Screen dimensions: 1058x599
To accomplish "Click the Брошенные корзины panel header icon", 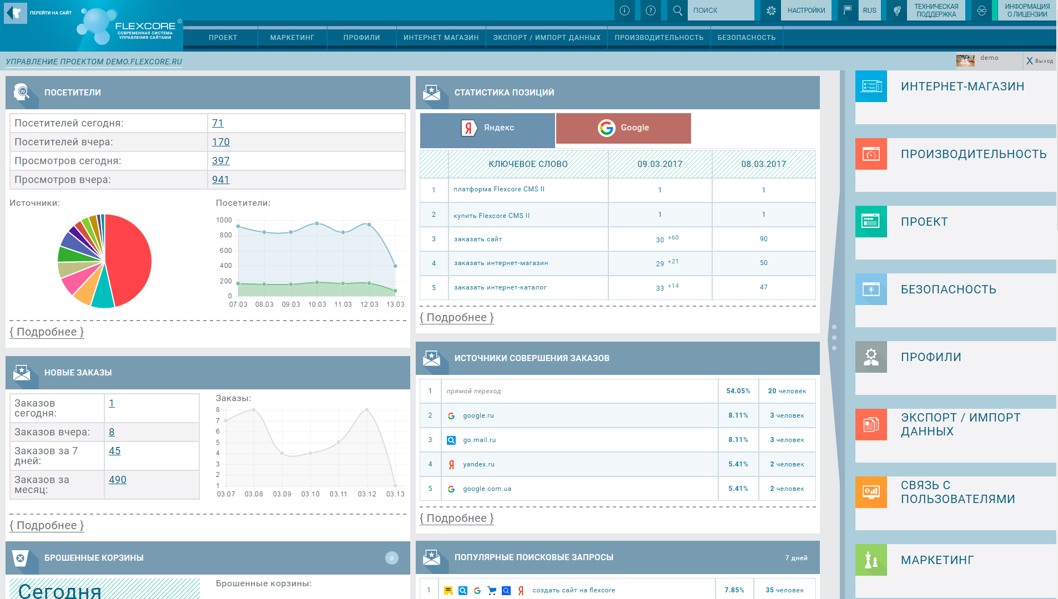I will (x=21, y=557).
